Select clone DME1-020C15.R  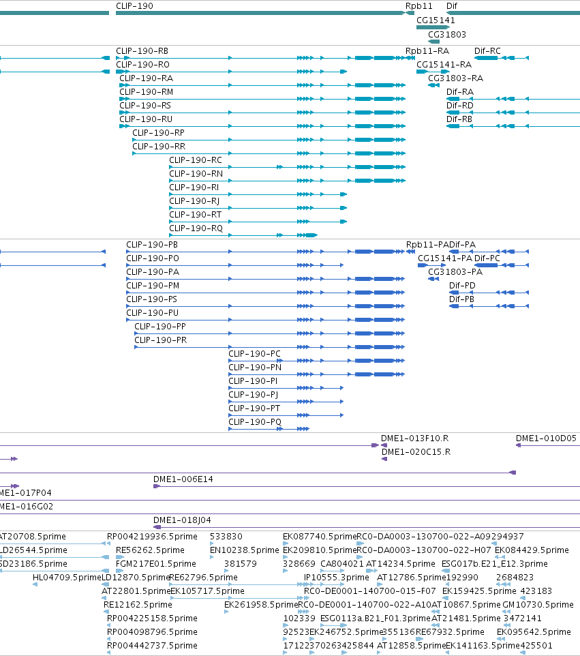416,452
